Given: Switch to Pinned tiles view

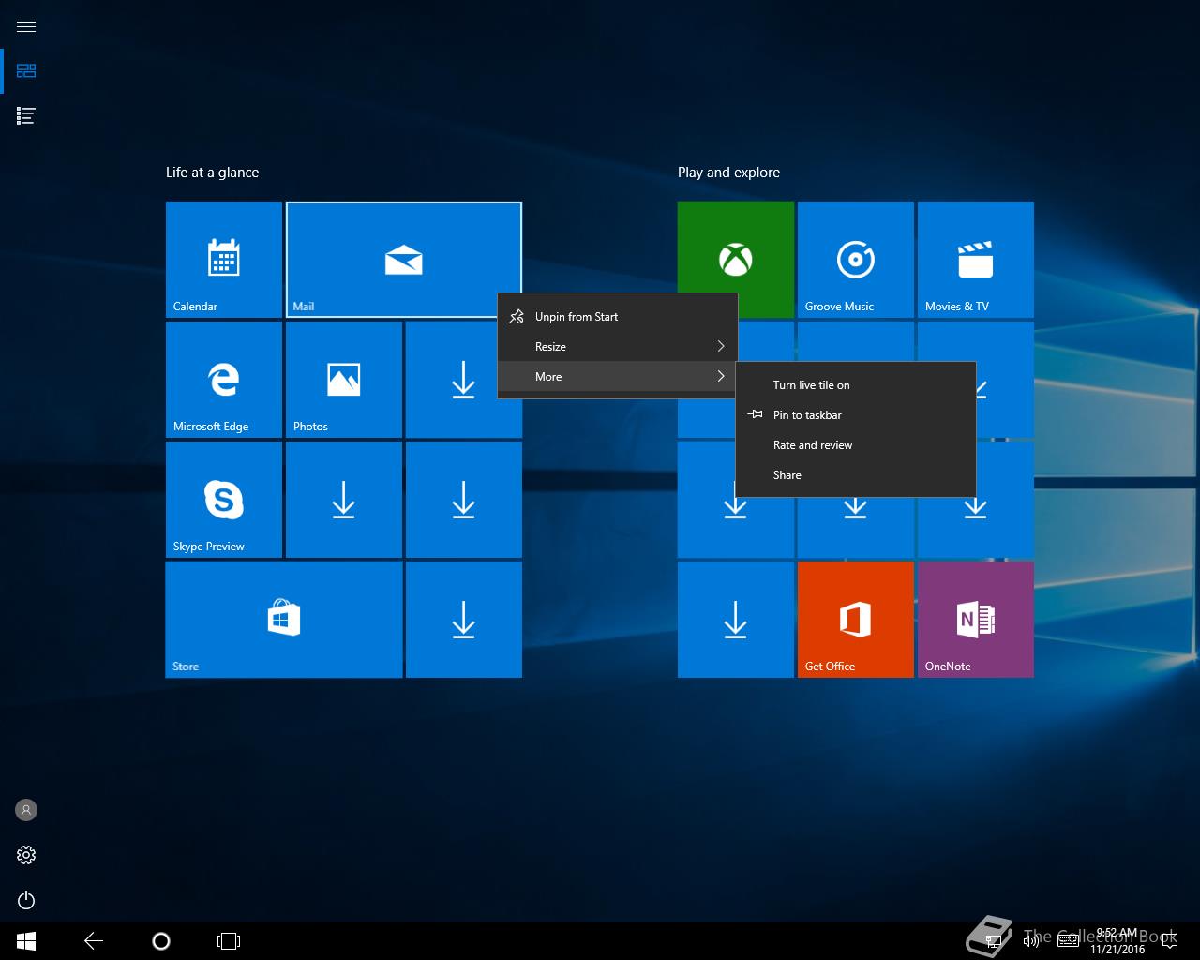Looking at the screenshot, I should 26,70.
